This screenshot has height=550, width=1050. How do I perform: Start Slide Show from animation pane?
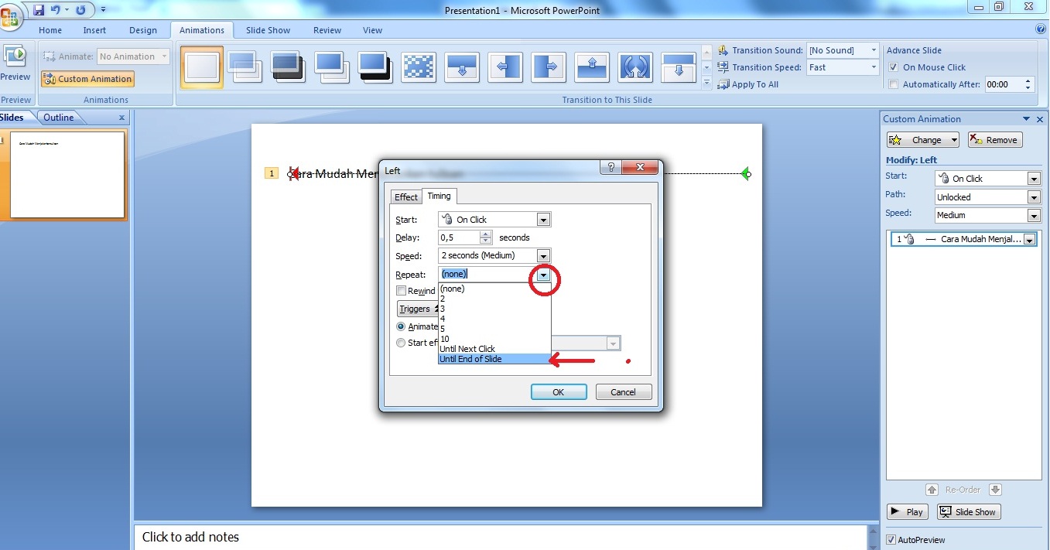[969, 512]
